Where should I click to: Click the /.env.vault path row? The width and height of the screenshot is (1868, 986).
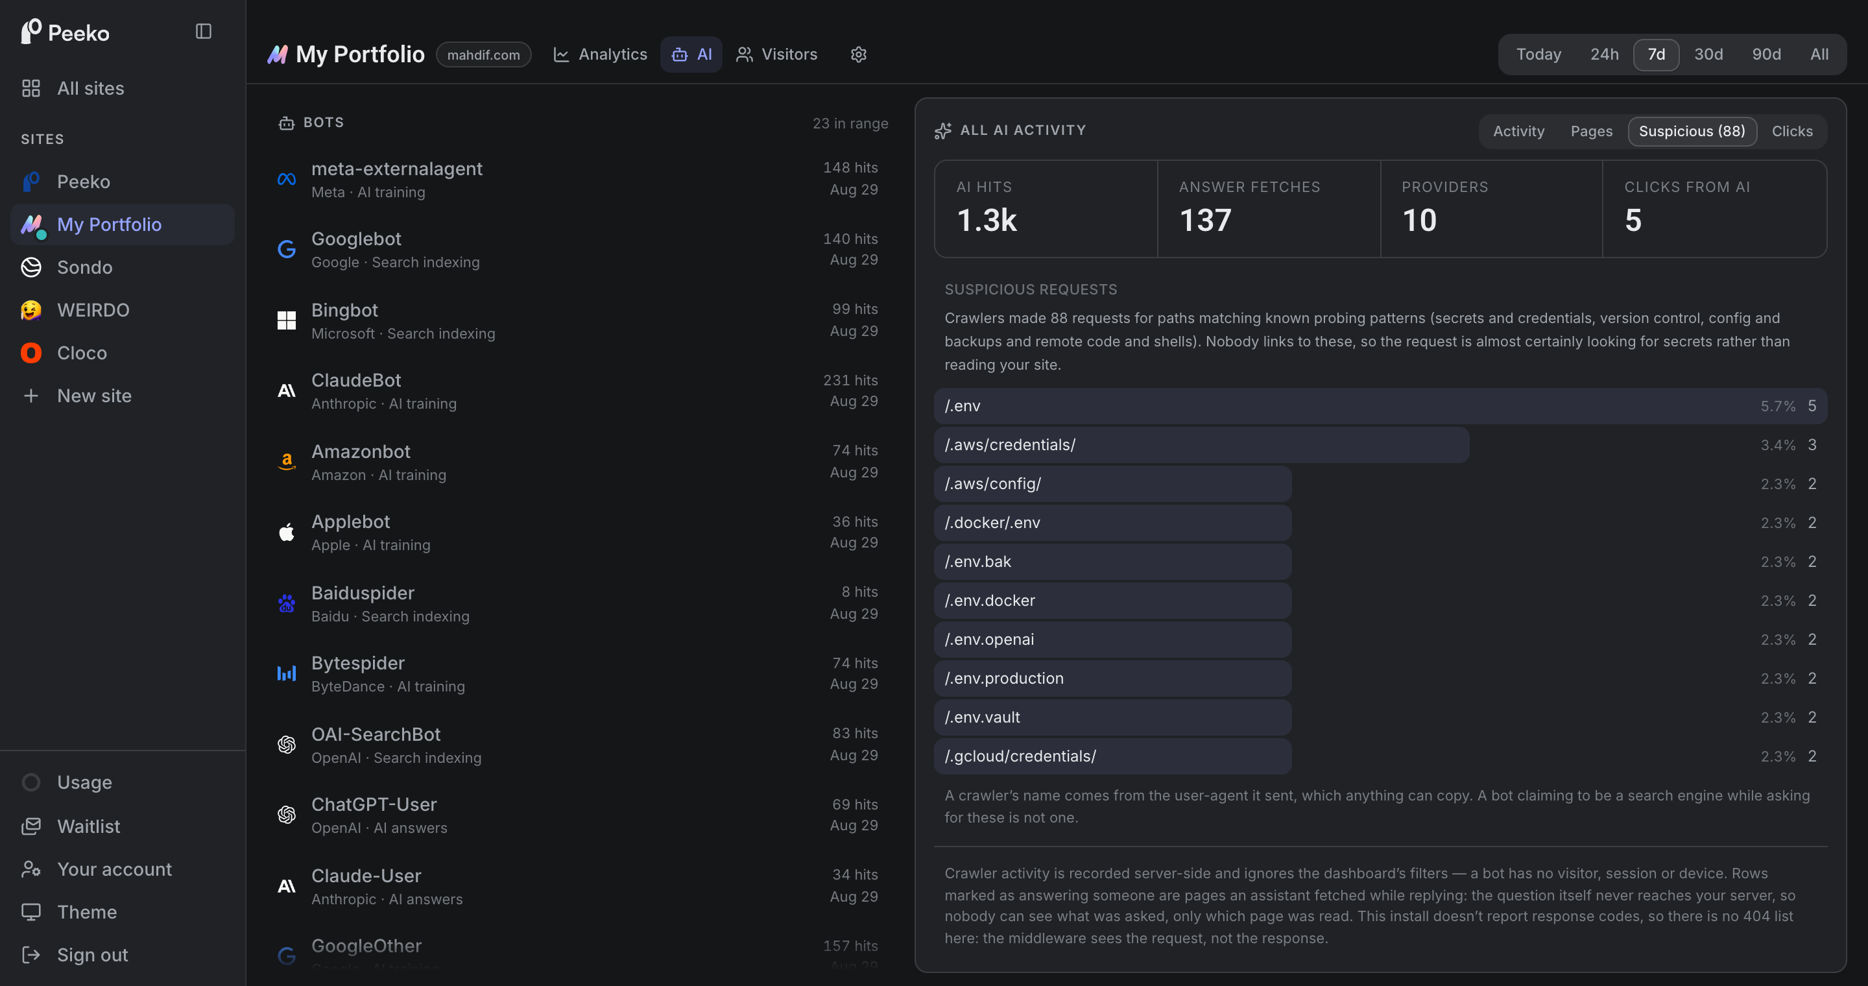tap(1380, 717)
